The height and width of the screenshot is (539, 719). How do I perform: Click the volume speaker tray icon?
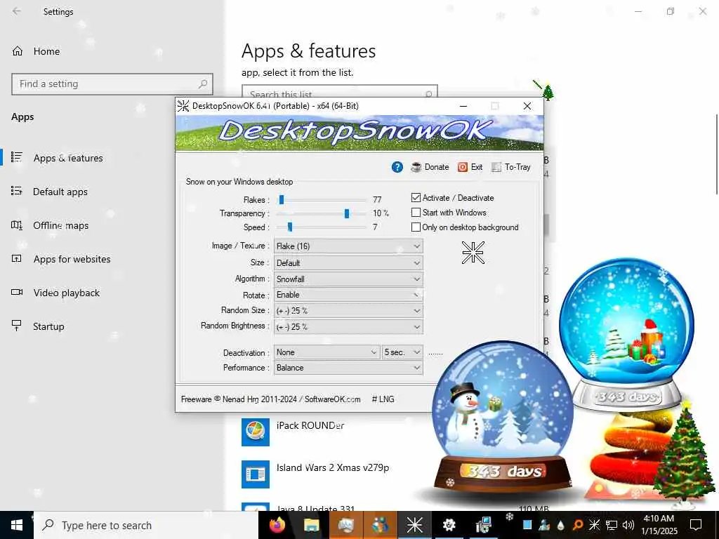pyautogui.click(x=628, y=525)
